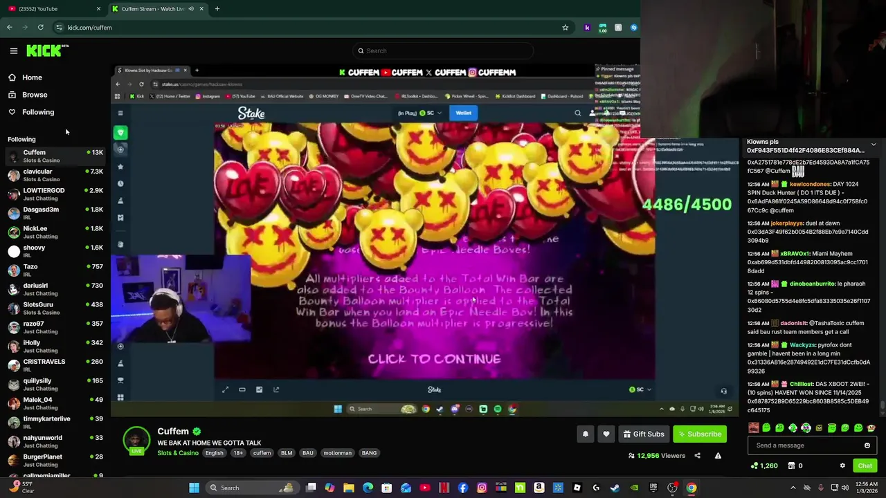Screen dimensions: 886x498
Task: Mute the Cuffem Stream tab audio
Action: pyautogui.click(x=191, y=9)
